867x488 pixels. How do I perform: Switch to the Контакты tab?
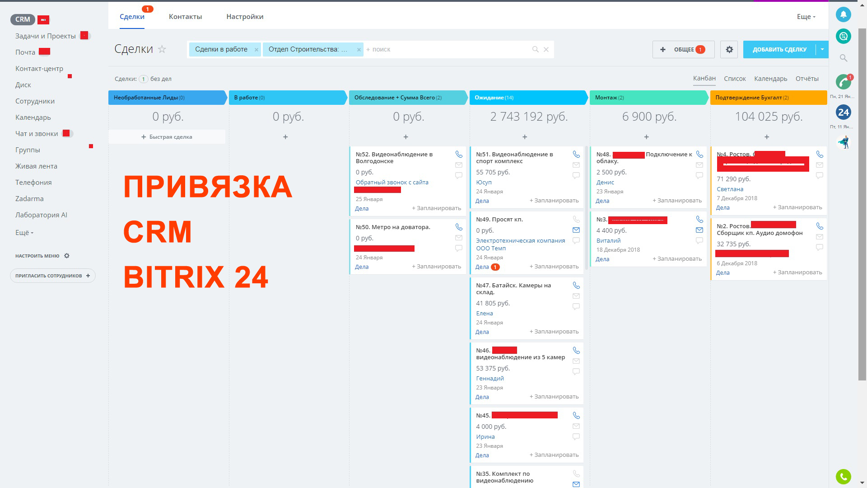point(185,17)
